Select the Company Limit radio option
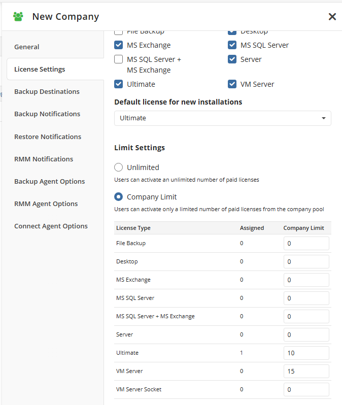The width and height of the screenshot is (342, 405). coord(119,197)
